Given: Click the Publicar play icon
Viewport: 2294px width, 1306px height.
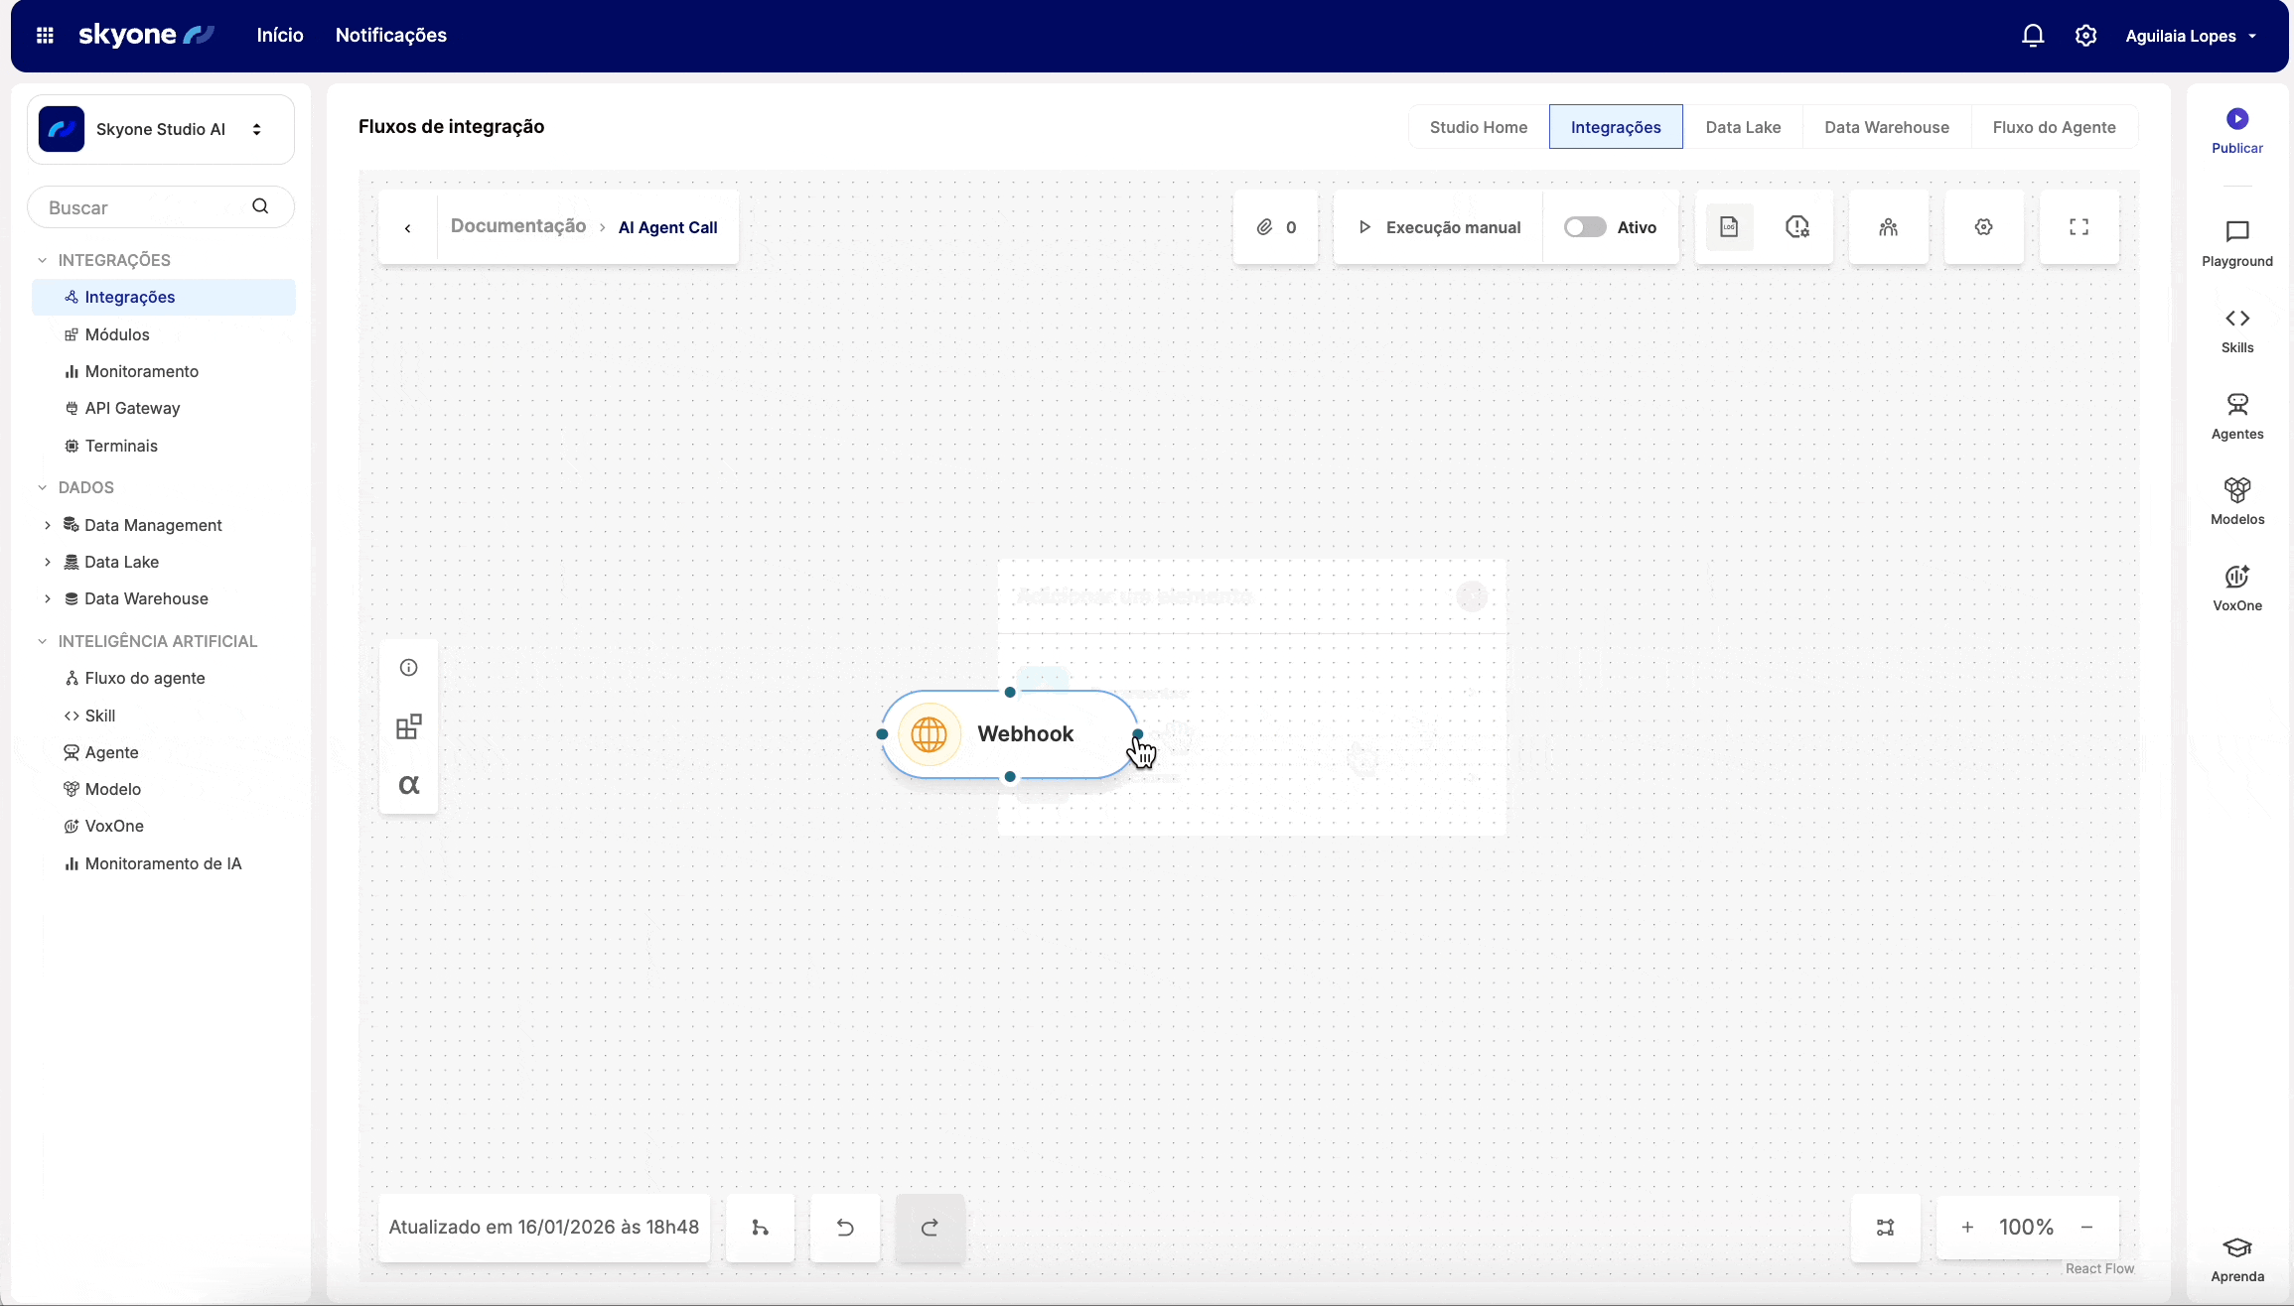Looking at the screenshot, I should coord(2236,119).
